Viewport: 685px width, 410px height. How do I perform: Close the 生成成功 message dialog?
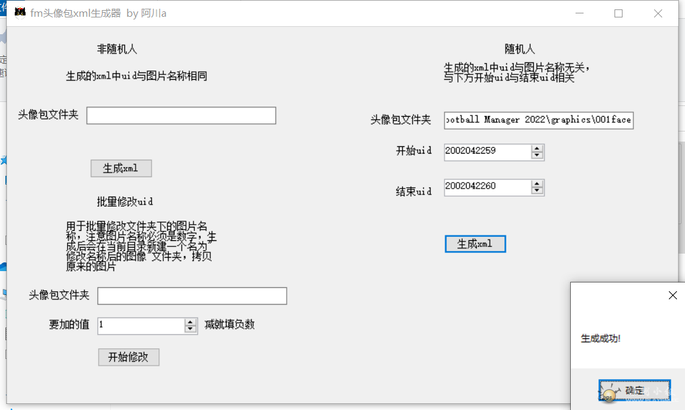coord(673,295)
